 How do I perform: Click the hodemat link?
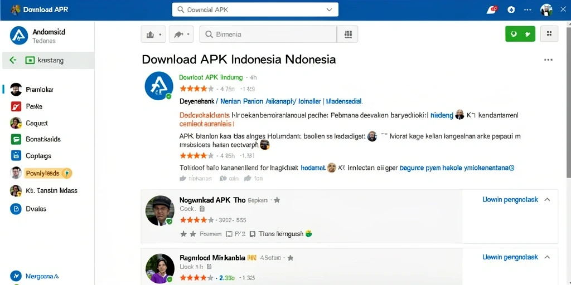pyautogui.click(x=313, y=168)
